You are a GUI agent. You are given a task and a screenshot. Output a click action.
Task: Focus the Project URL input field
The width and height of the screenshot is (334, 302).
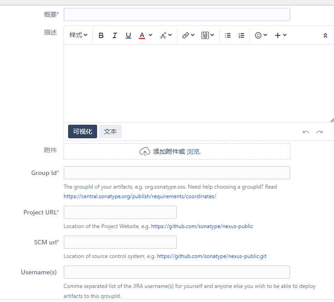point(120,212)
